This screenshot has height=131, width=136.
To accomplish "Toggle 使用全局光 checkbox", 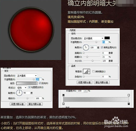I will click(x=102, y=47).
